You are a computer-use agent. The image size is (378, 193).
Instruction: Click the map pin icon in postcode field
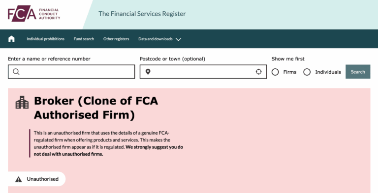point(148,72)
